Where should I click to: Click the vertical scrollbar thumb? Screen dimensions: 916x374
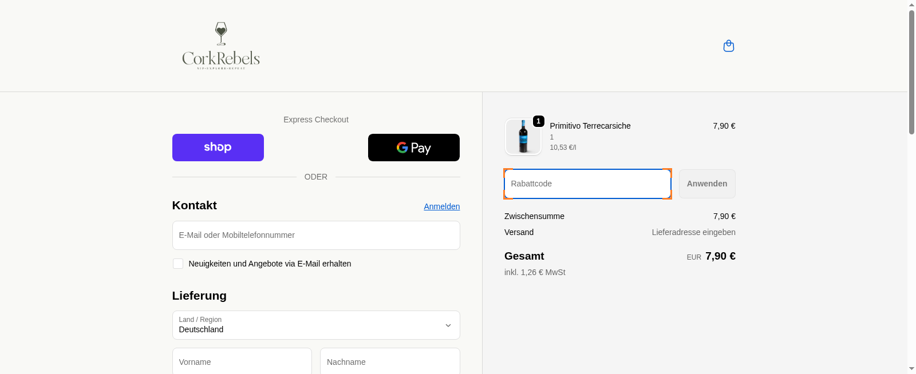[x=911, y=71]
